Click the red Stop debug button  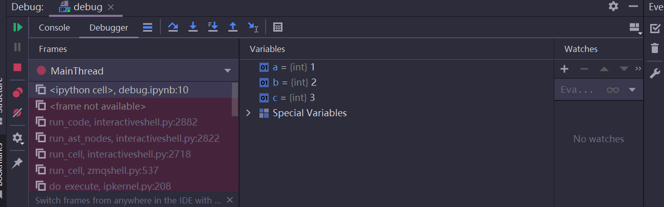tap(18, 67)
